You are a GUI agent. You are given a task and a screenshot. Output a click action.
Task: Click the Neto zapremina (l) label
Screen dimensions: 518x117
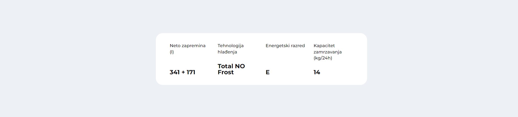tap(188, 49)
